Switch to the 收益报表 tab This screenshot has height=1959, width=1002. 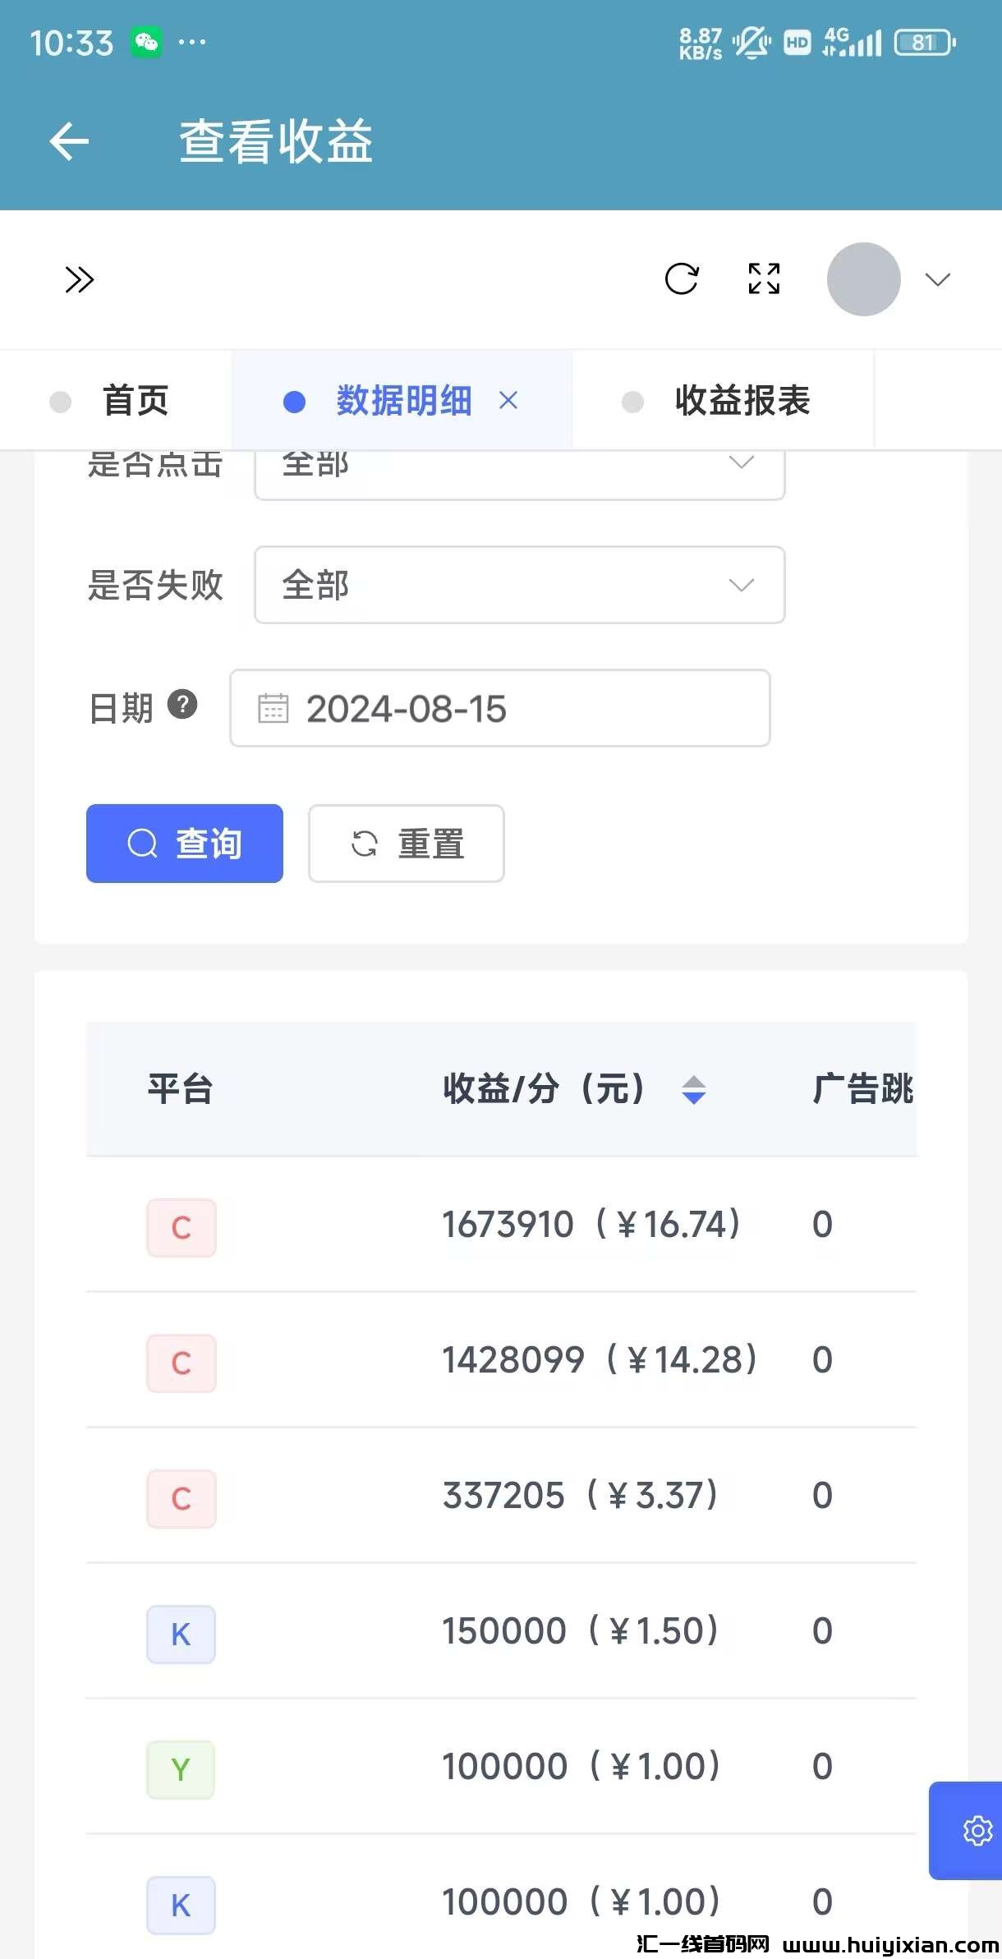coord(742,401)
